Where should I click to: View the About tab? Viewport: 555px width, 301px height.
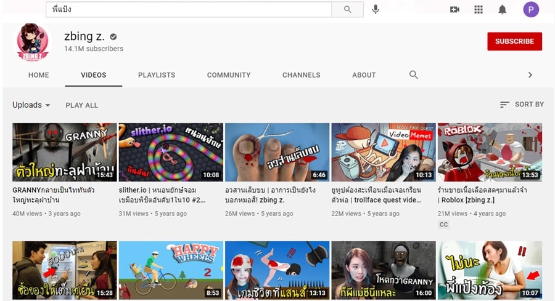[x=364, y=75]
